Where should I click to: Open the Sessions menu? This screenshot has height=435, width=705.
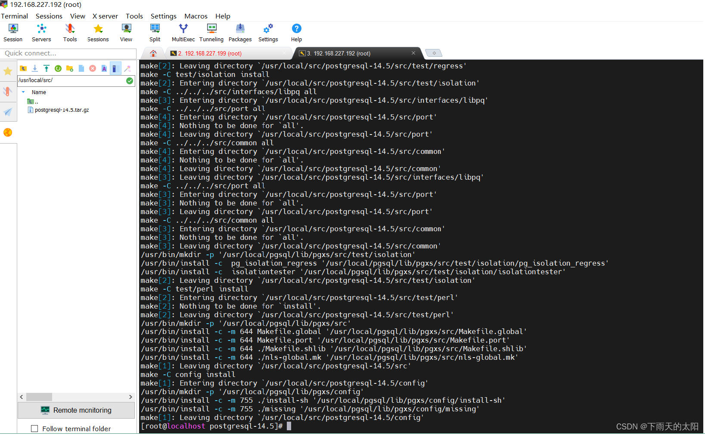[x=49, y=16]
